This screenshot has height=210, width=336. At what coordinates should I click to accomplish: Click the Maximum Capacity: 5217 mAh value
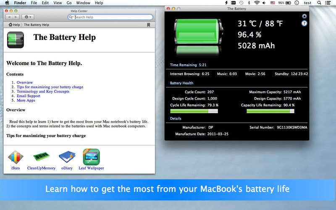pos(275,92)
